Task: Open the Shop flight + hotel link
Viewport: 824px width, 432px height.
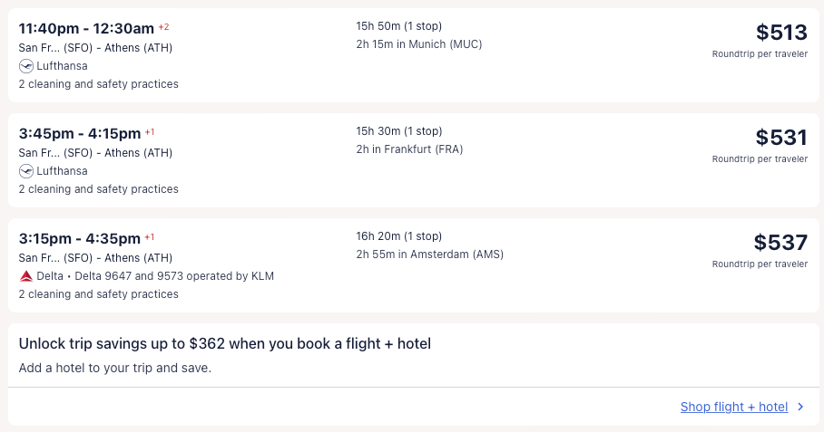Action: 733,408
